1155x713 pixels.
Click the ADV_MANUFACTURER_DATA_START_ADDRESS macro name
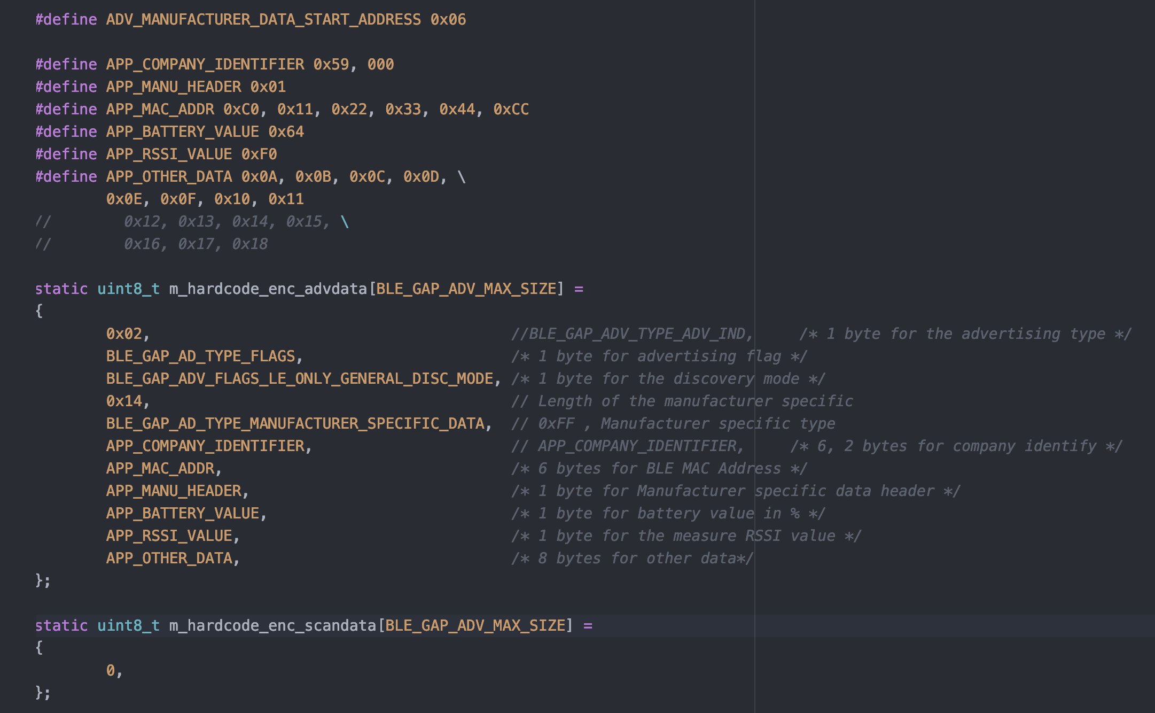263,20
